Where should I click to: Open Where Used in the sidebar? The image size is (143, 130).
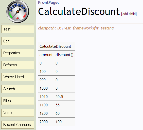18,77
